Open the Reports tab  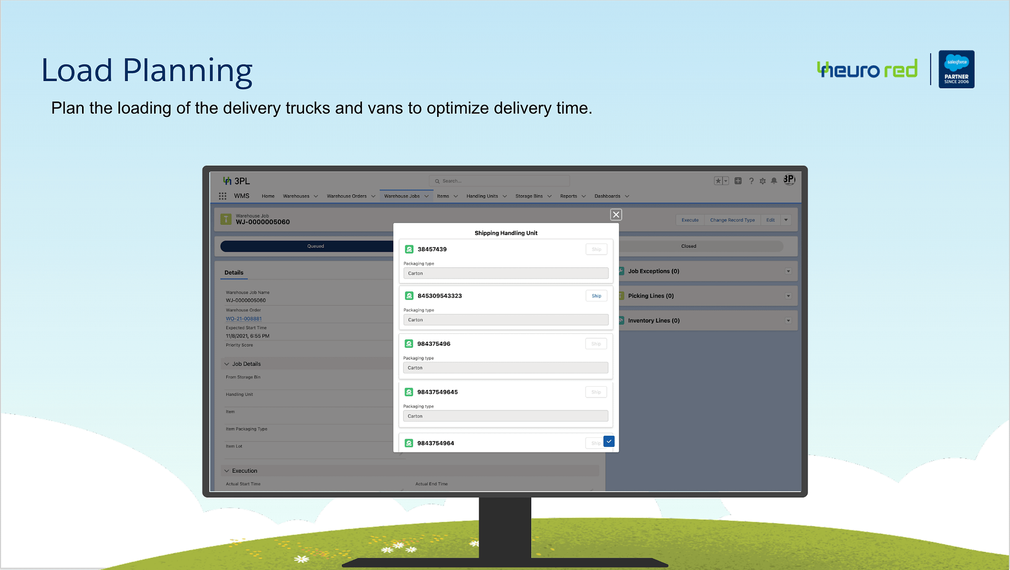point(569,196)
